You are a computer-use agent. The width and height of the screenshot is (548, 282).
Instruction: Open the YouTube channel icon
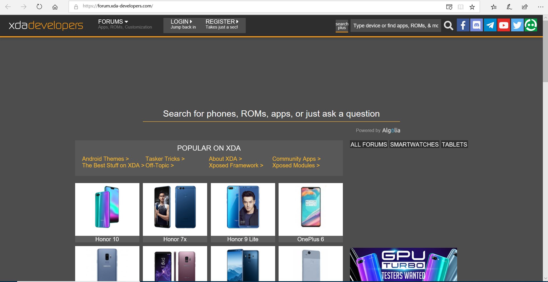tap(503, 25)
